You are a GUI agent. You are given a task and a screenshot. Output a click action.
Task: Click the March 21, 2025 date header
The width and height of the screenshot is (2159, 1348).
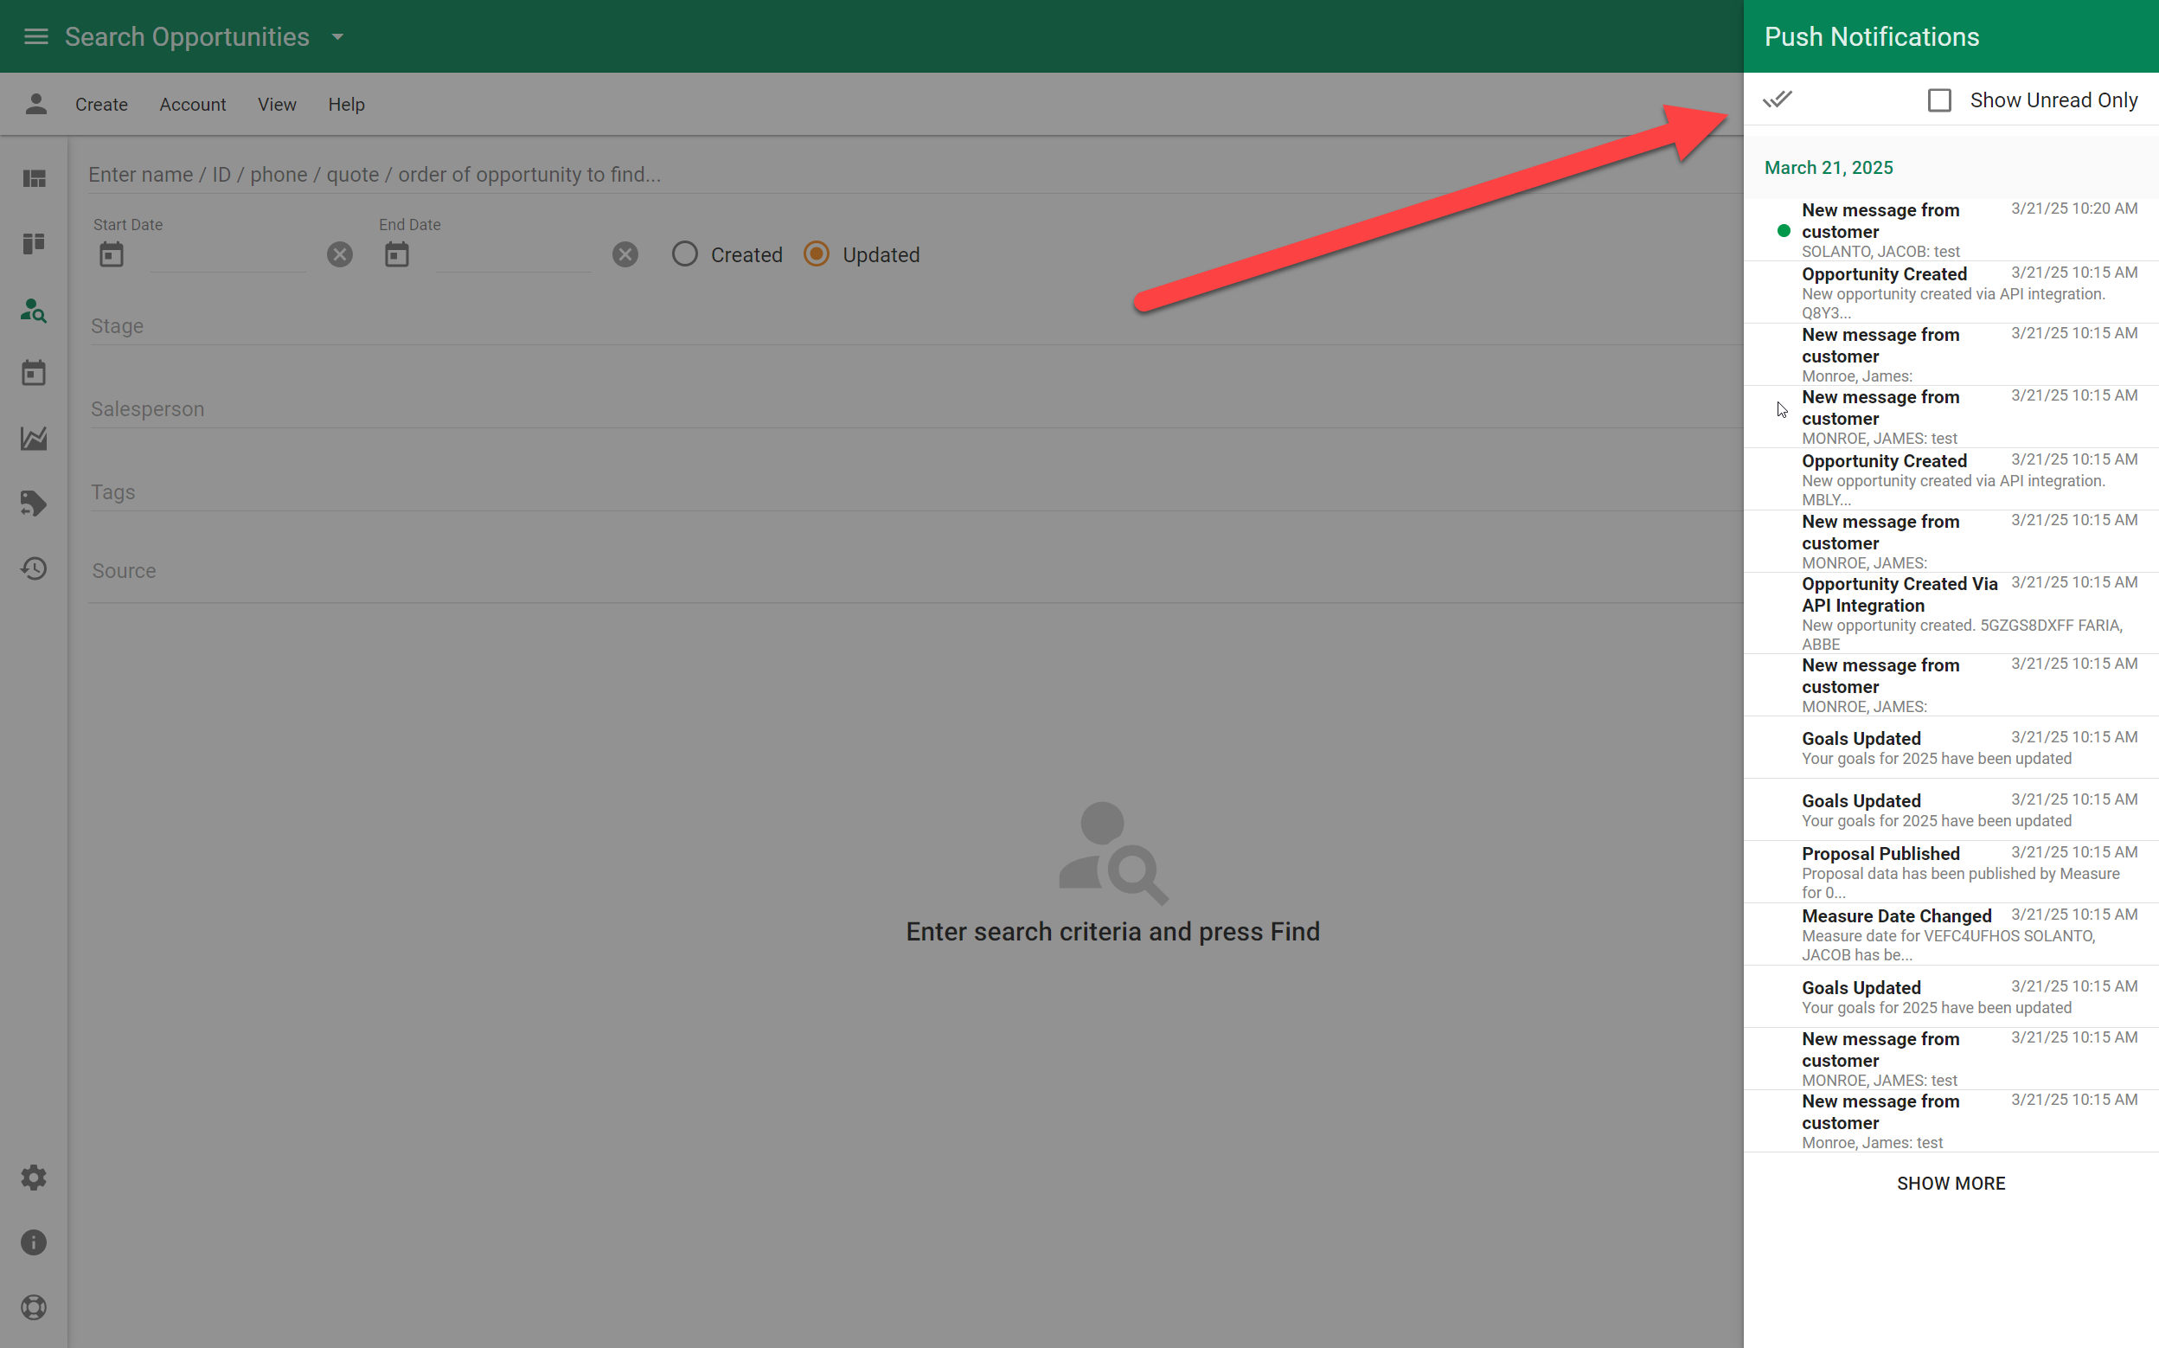[x=1829, y=168]
